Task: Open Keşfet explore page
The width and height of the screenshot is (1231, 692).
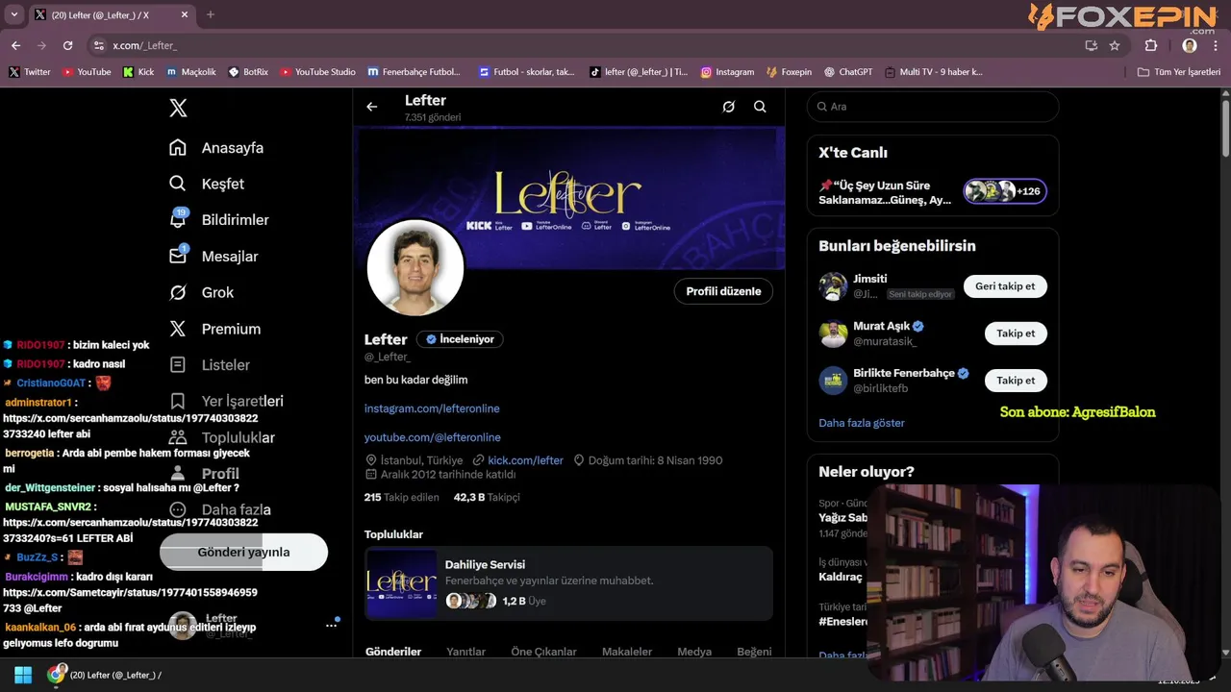Action: (207, 184)
